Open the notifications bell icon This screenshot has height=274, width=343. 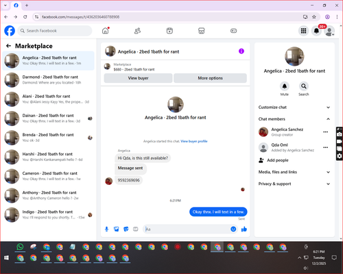(x=316, y=31)
